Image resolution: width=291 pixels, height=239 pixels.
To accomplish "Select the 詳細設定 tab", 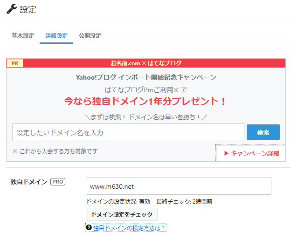I will point(56,35).
